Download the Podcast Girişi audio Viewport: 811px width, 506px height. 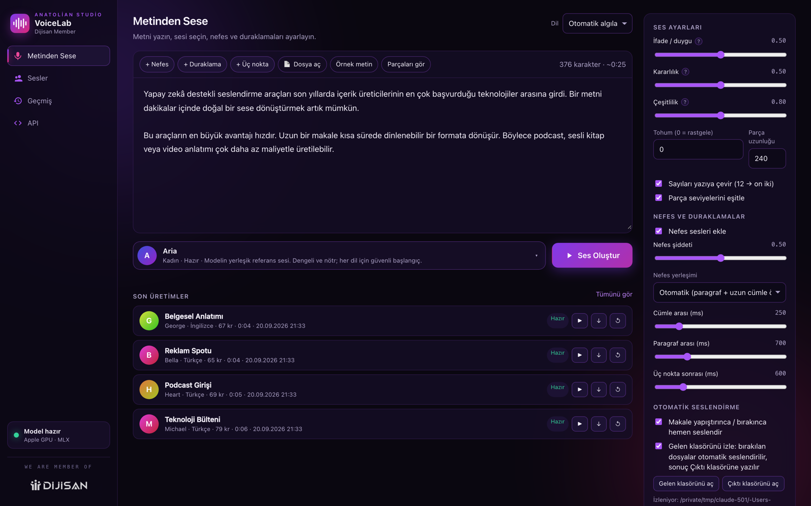tap(599, 390)
